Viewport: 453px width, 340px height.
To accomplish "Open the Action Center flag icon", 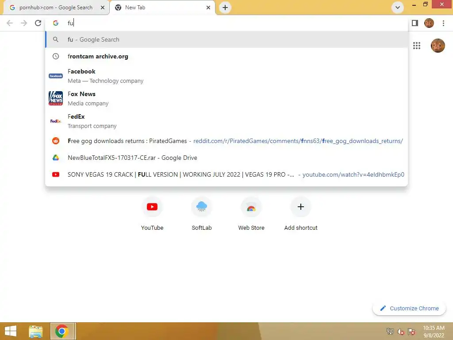I will tap(411, 332).
